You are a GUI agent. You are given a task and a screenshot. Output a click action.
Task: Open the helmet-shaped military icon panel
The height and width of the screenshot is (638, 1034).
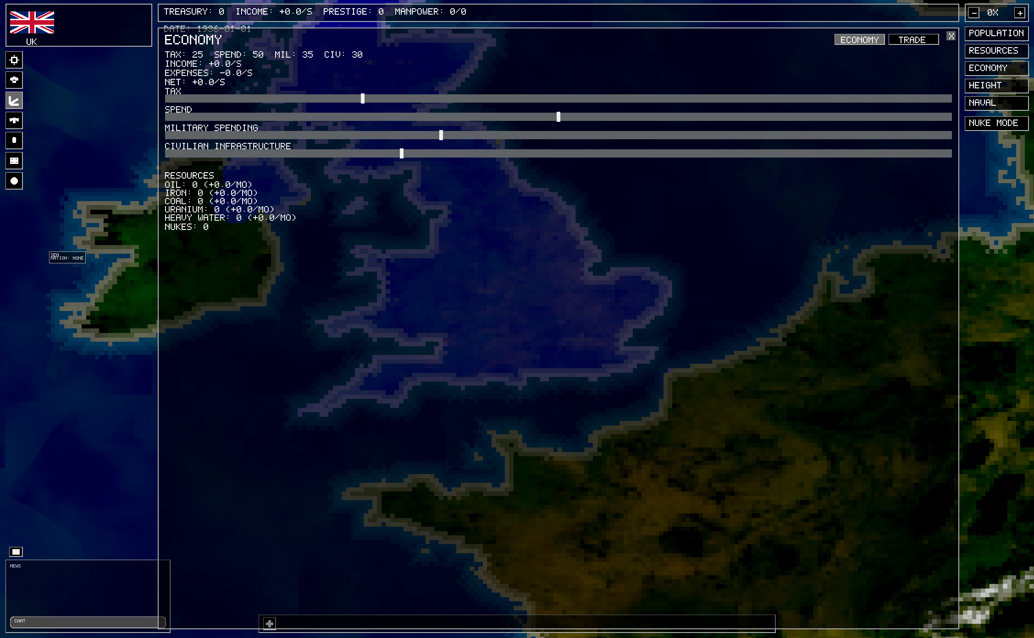coord(14,80)
